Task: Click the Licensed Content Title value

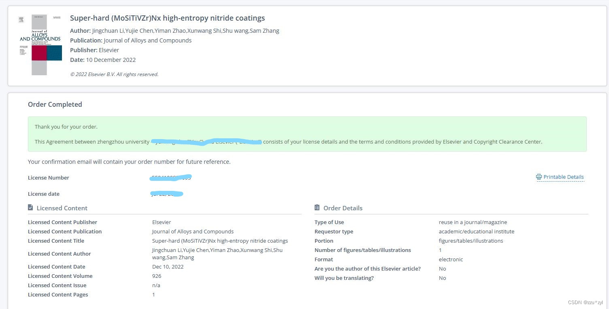Action: [x=220, y=241]
